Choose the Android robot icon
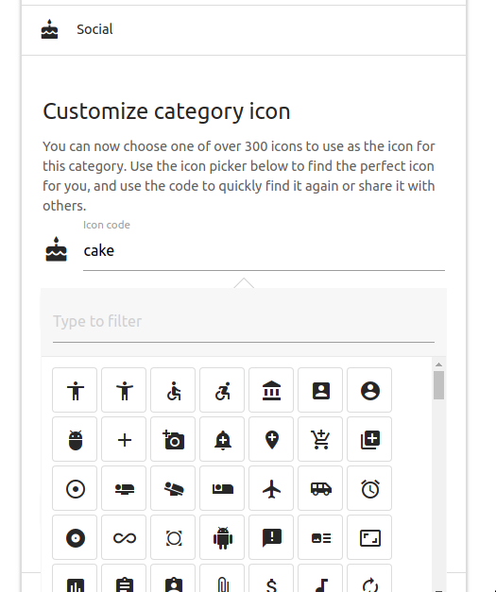Screen dimensions: 496x592 (222, 537)
